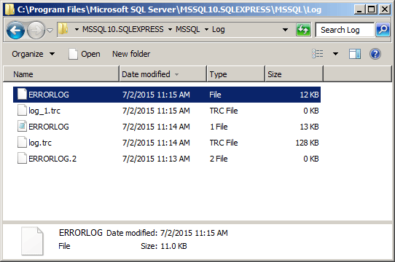The width and height of the screenshot is (395, 262).
Task: Select MSSQL10.SQLEXPRESS in the address path
Action: pos(123,29)
